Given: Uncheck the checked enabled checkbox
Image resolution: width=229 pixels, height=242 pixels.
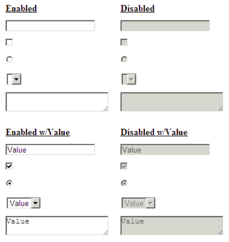Looking at the screenshot, I should point(9,166).
